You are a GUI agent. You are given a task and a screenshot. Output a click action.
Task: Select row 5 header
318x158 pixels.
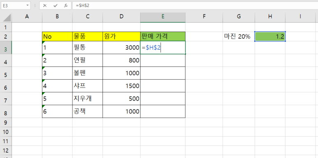click(6, 73)
